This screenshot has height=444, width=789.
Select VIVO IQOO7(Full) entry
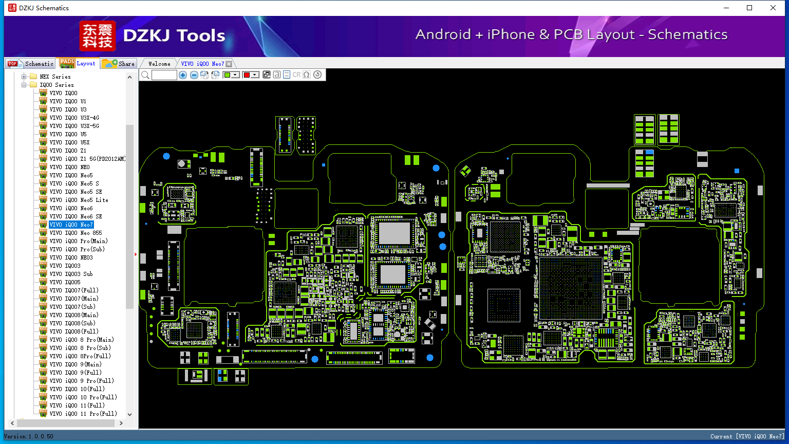point(74,290)
